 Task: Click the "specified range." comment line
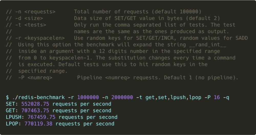tap(43, 71)
